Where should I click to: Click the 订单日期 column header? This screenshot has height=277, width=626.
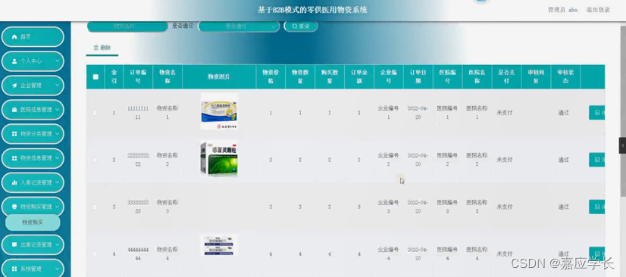[x=418, y=76]
